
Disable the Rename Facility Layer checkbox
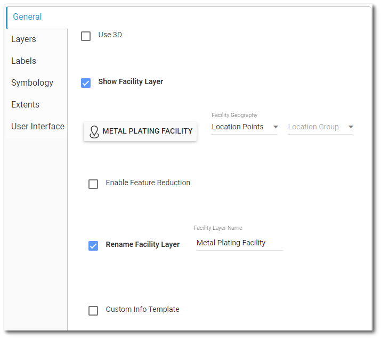point(93,246)
